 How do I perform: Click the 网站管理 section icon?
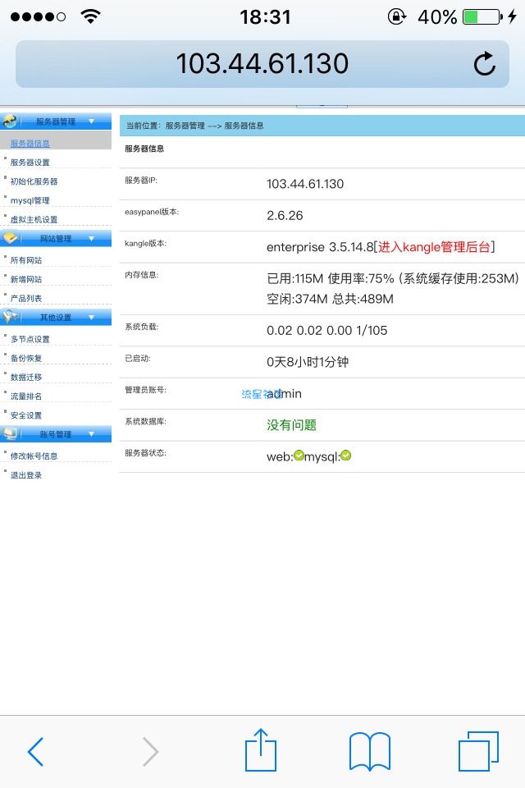click(10, 238)
